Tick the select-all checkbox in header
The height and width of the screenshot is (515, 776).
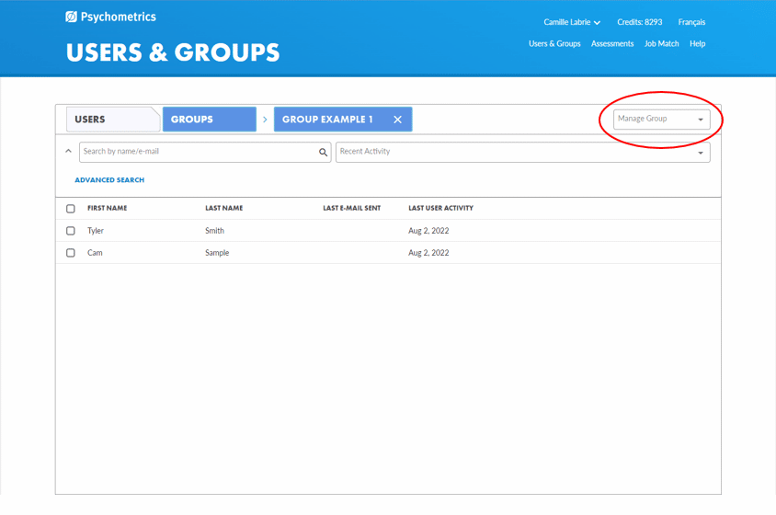point(71,209)
